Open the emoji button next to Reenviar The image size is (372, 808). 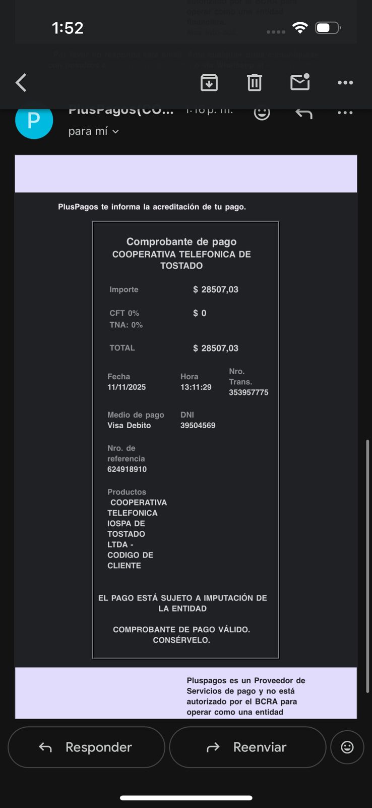347,747
